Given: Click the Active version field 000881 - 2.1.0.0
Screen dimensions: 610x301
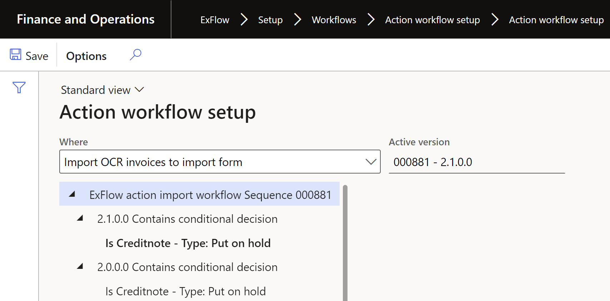Looking at the screenshot, I should click(x=477, y=162).
